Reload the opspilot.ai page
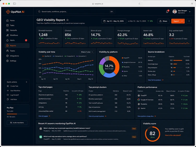The height and width of the screenshot is (147, 196). tap(139, 4)
